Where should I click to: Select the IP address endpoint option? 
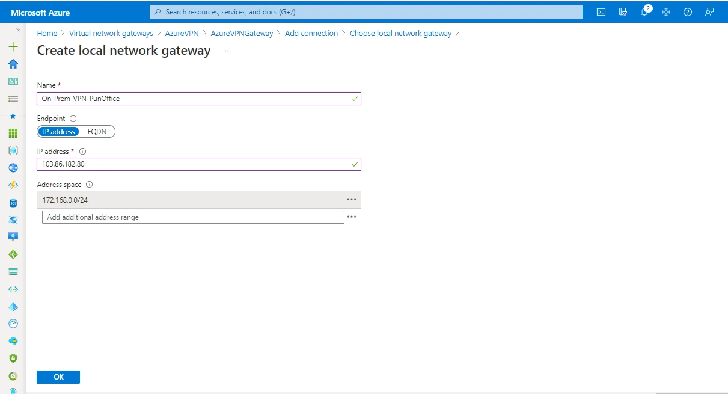(x=58, y=131)
